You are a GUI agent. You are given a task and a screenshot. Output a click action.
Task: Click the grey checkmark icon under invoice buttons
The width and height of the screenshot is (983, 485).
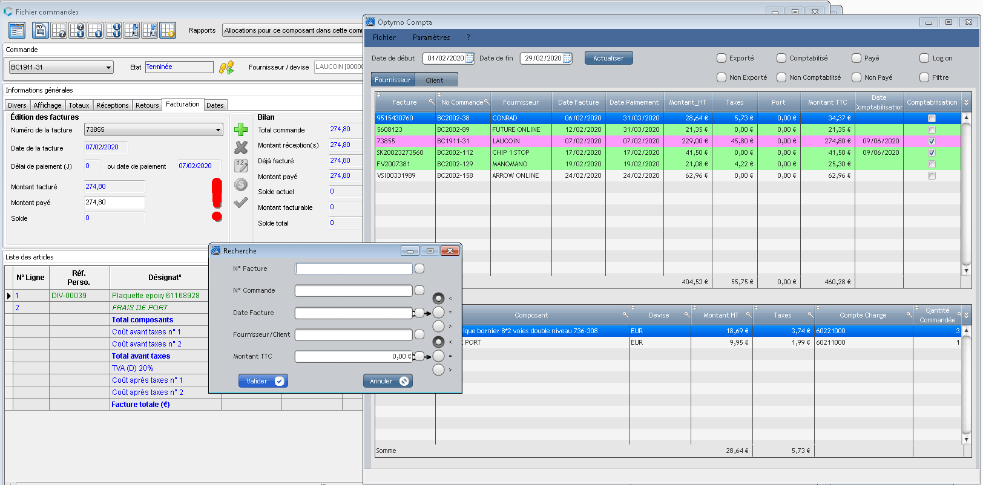(x=241, y=203)
